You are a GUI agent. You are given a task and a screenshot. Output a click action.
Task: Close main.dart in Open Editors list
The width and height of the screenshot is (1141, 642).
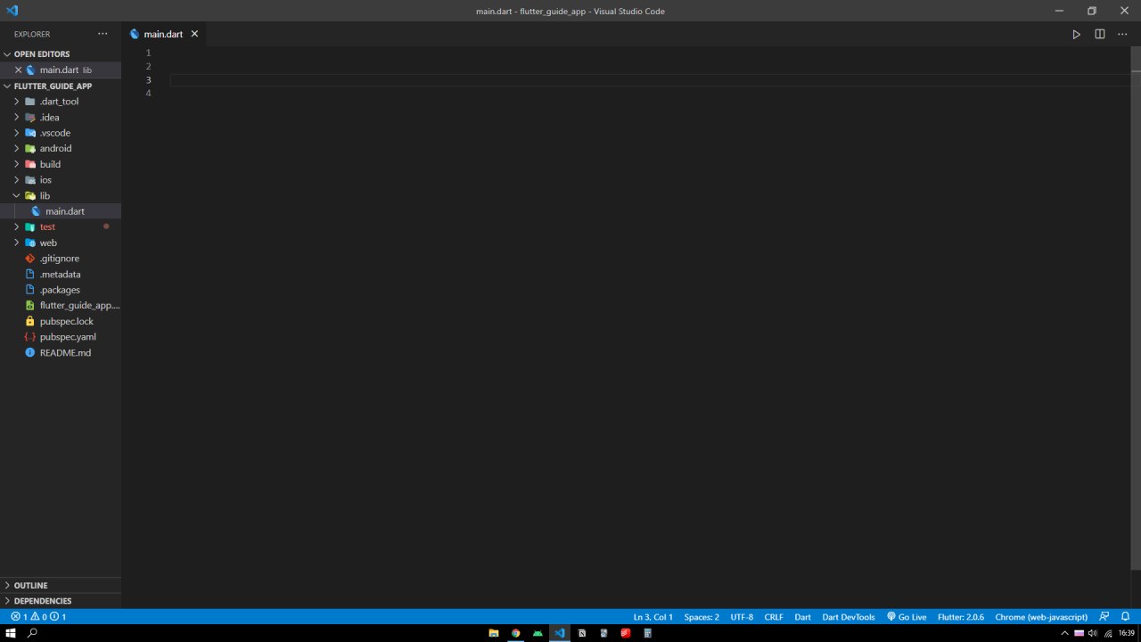pos(18,70)
